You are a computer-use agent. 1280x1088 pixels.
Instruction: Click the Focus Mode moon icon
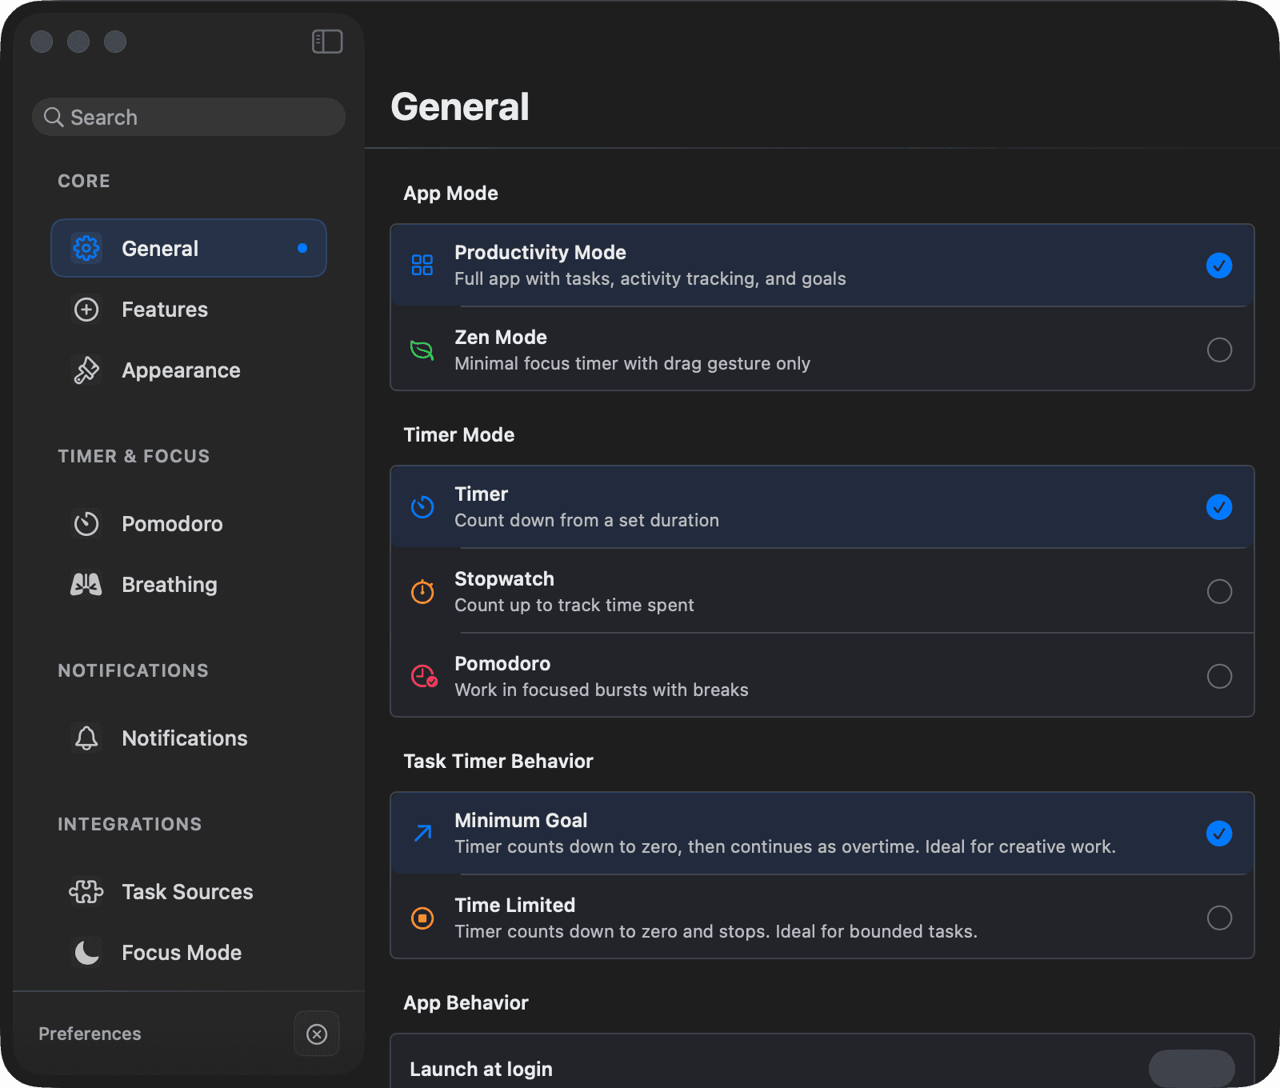86,953
